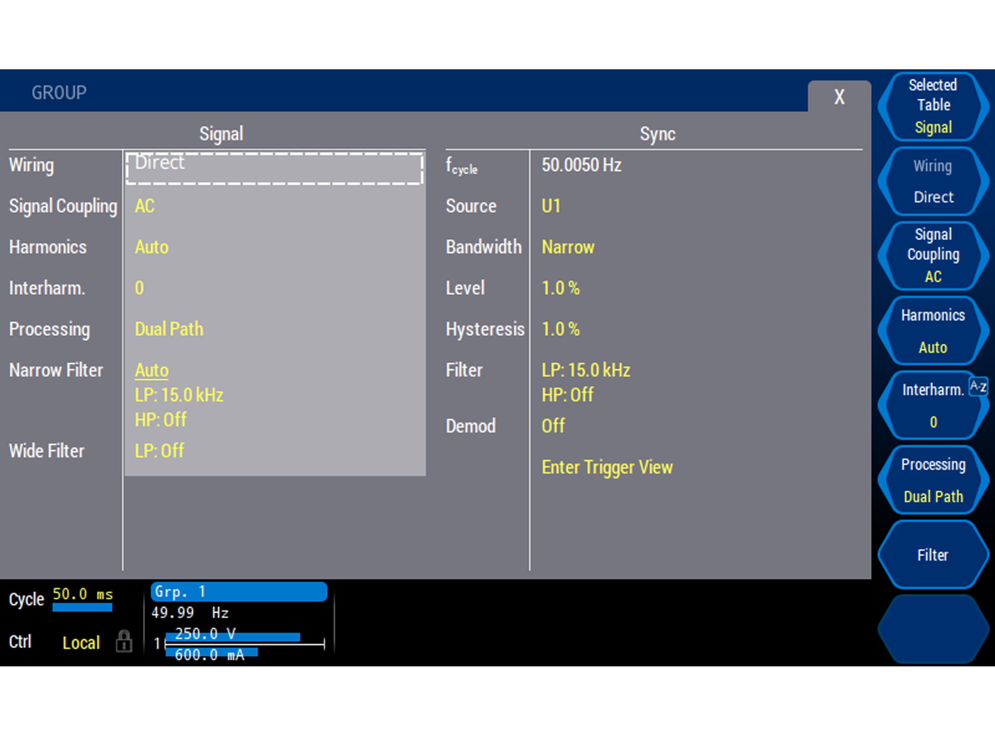Screen dimensions: 995x746
Task: Click the padlock icon beside Local
Action: [124, 641]
